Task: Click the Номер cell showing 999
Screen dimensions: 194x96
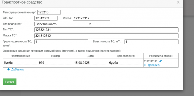Action: [x=55, y=63]
